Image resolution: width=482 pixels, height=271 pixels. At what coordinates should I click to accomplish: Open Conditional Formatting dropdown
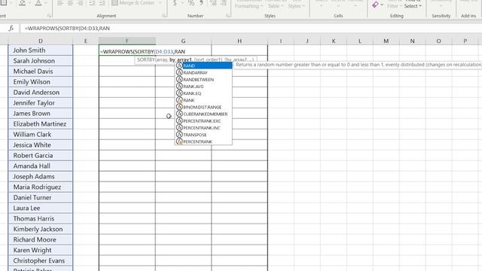249,5
